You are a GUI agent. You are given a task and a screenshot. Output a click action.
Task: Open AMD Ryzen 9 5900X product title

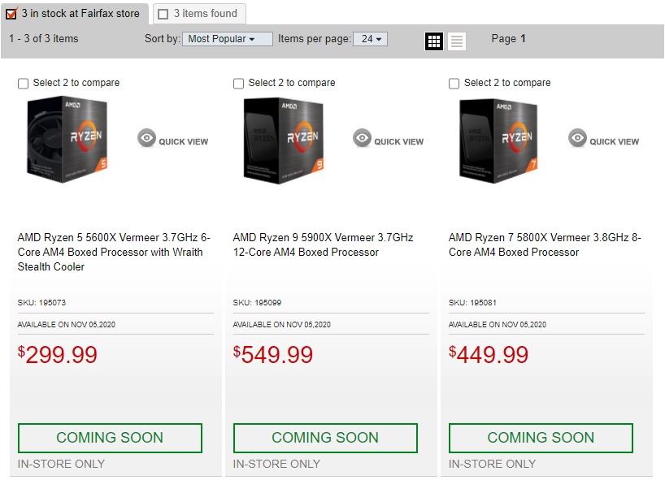324,244
